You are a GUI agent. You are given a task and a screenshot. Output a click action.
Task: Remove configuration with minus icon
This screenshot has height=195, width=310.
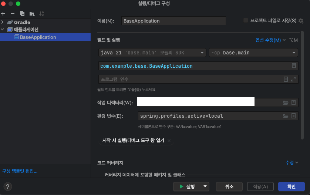pyautogui.click(x=13, y=14)
